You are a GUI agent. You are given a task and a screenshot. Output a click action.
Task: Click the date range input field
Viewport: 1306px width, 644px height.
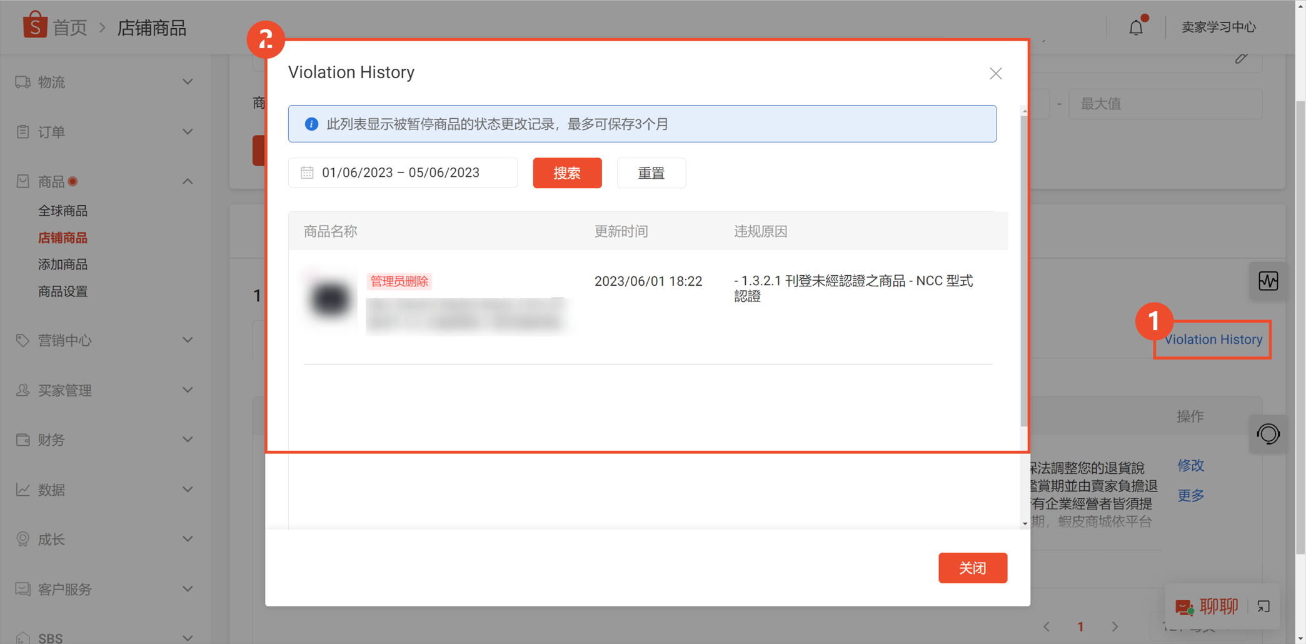[x=403, y=173]
